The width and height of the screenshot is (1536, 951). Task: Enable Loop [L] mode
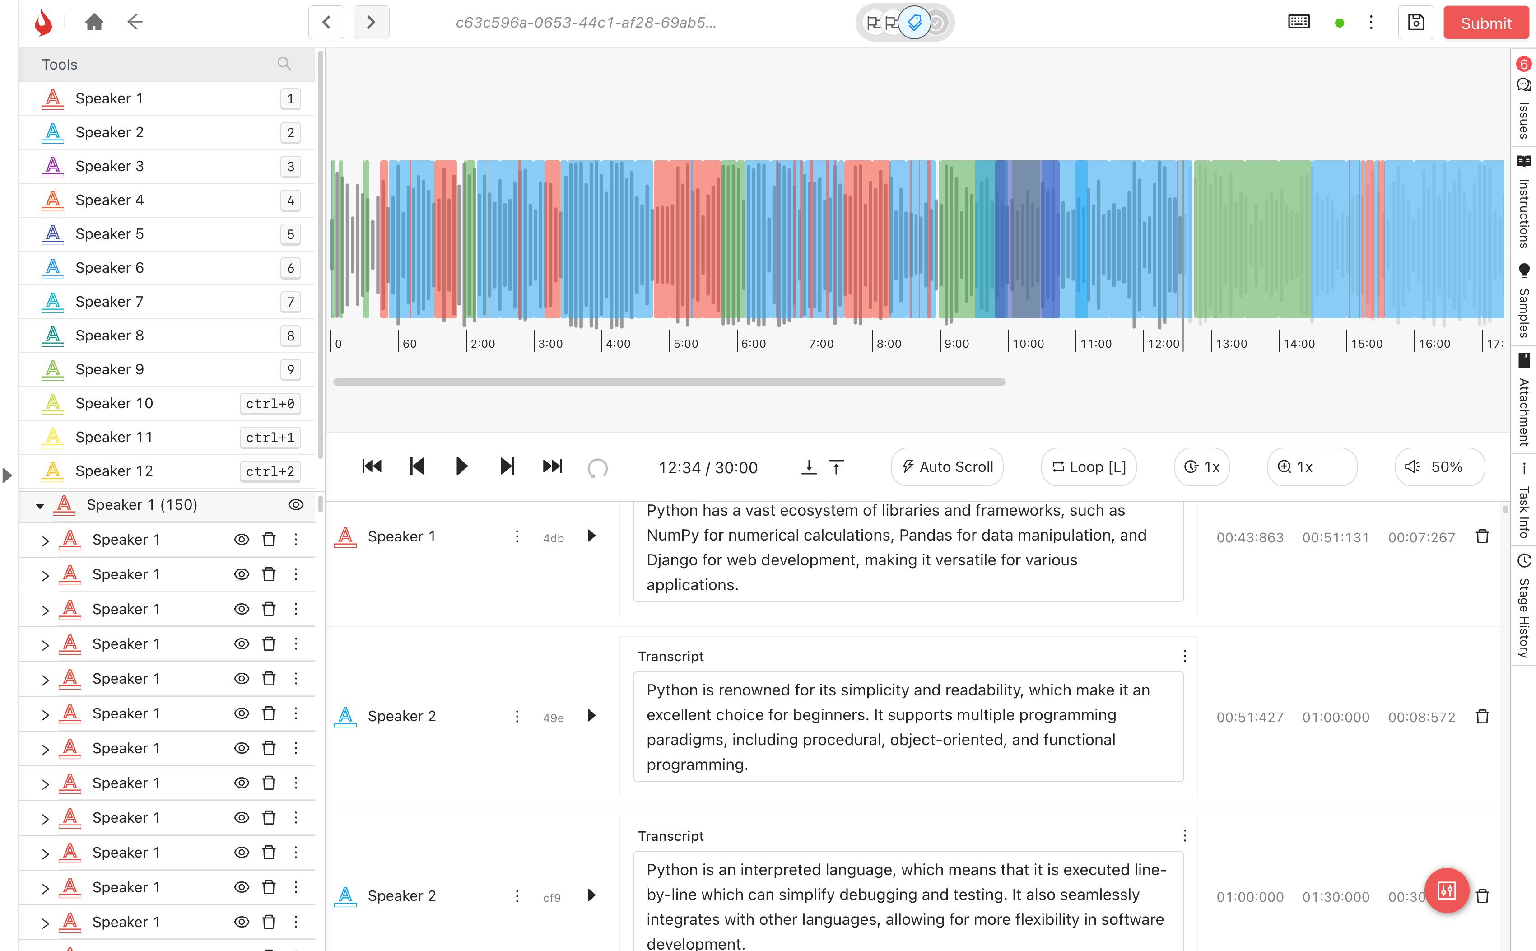[x=1089, y=467]
